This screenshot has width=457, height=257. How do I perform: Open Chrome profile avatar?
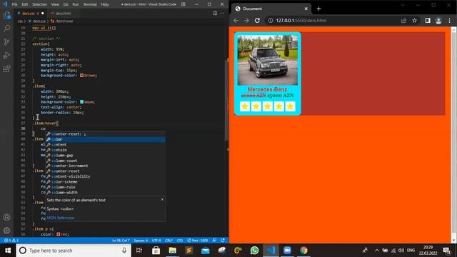point(438,21)
